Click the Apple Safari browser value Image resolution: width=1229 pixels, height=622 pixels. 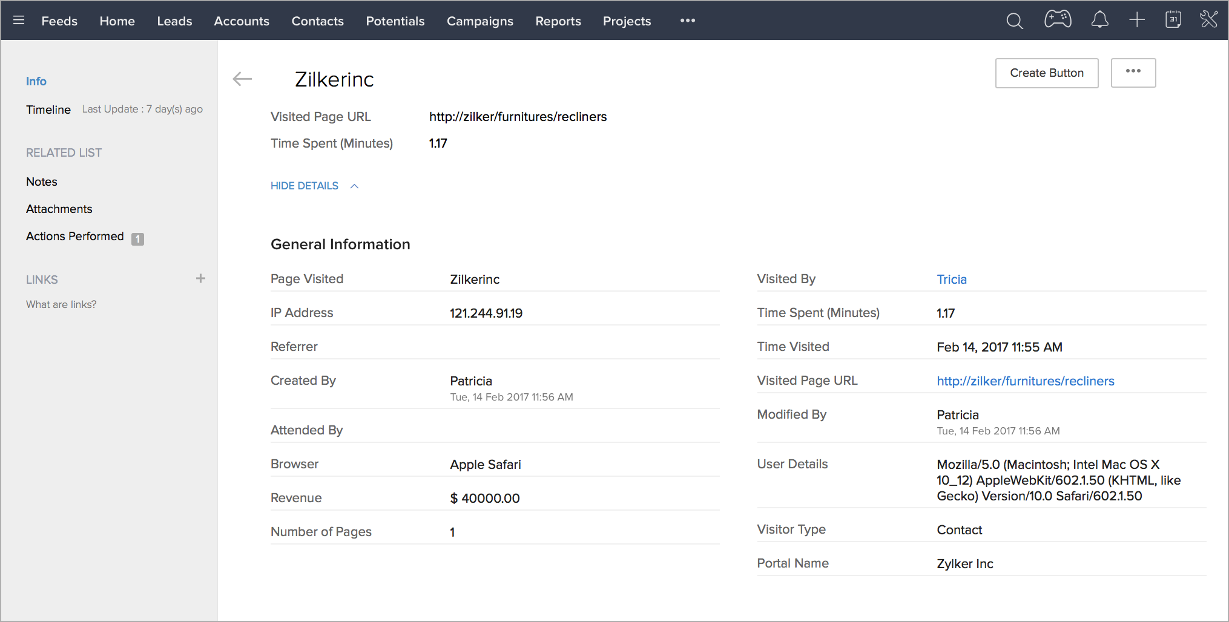point(486,465)
